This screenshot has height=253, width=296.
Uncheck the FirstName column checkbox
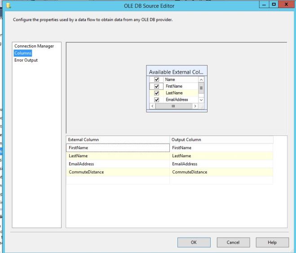point(157,86)
